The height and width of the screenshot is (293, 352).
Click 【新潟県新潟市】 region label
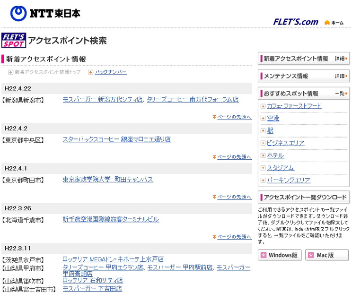coord(23,100)
